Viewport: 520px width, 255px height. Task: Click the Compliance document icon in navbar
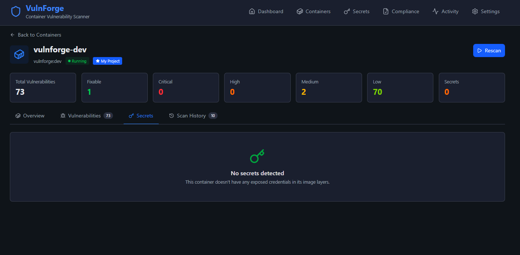(385, 11)
